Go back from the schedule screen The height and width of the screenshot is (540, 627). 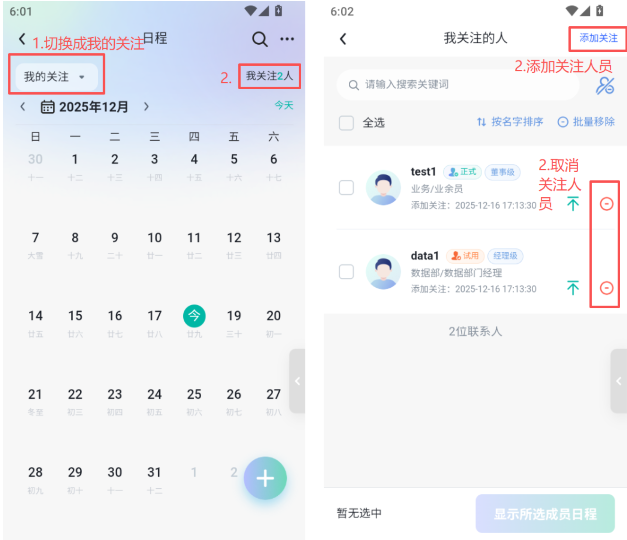pos(22,39)
